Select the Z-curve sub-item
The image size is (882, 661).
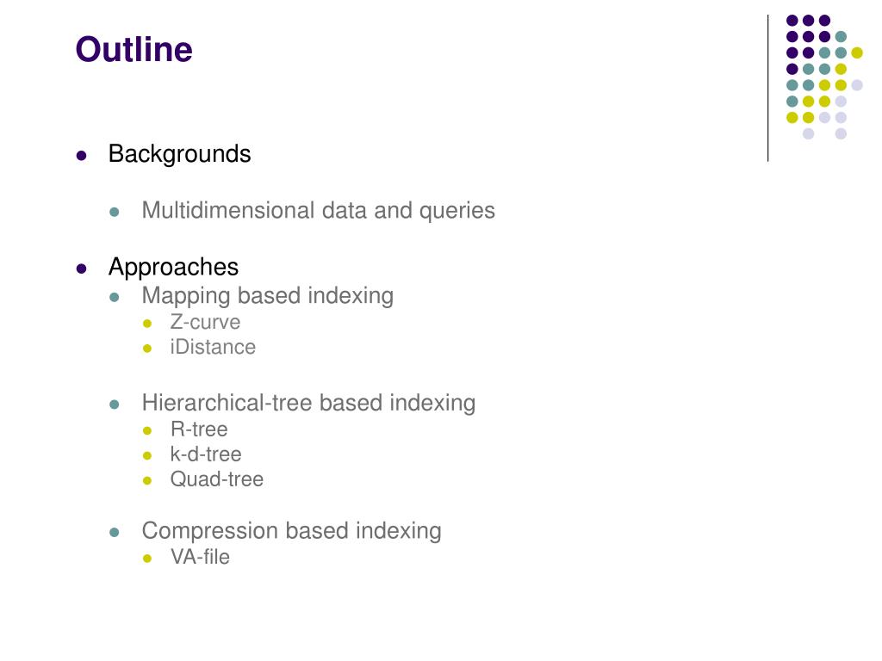click(205, 322)
